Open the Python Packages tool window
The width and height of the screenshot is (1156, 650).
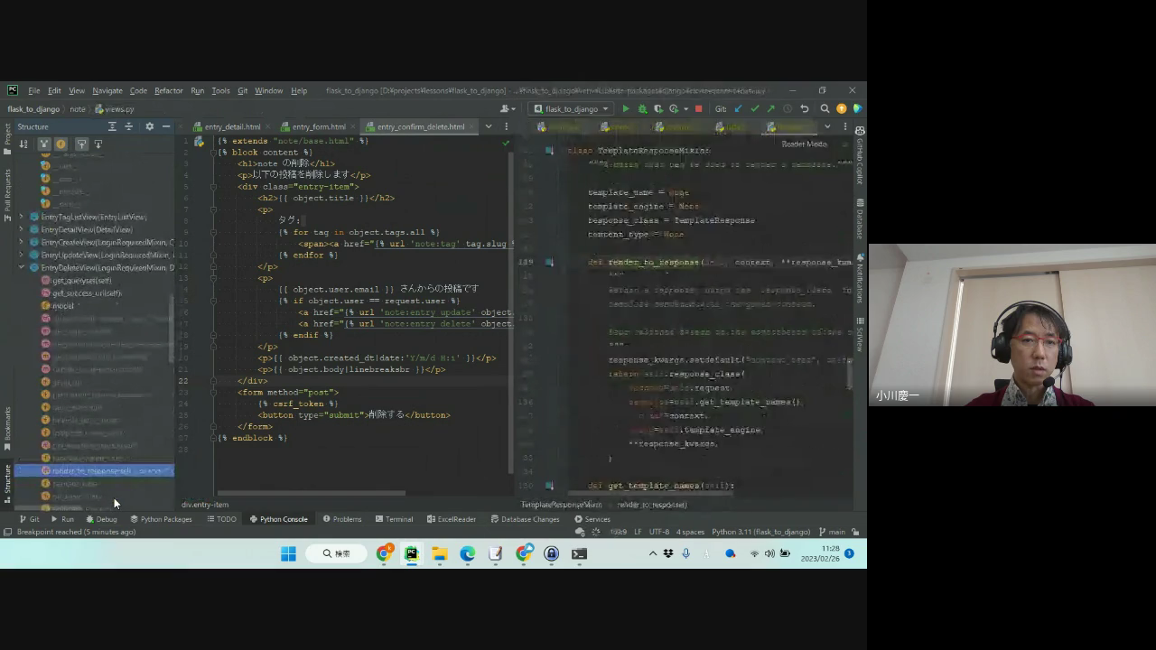[161, 519]
